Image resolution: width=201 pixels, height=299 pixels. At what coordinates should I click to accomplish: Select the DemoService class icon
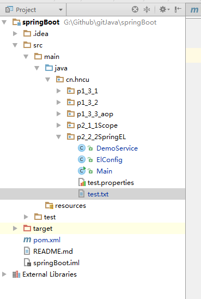click(x=82, y=148)
